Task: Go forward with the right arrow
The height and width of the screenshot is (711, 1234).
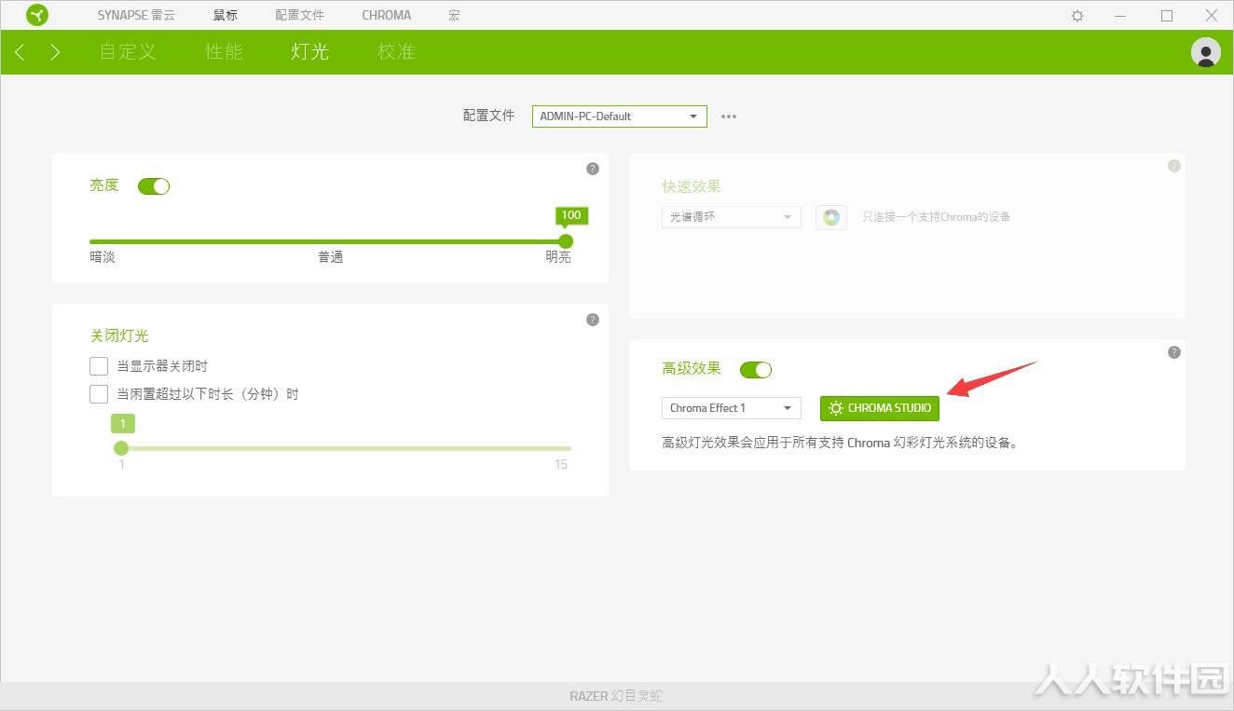Action: click(55, 52)
